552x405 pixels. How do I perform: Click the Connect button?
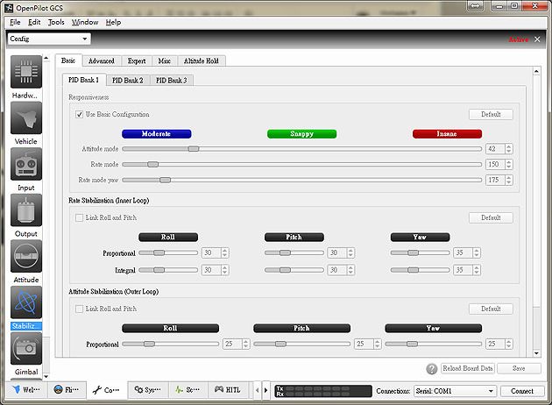(x=522, y=391)
